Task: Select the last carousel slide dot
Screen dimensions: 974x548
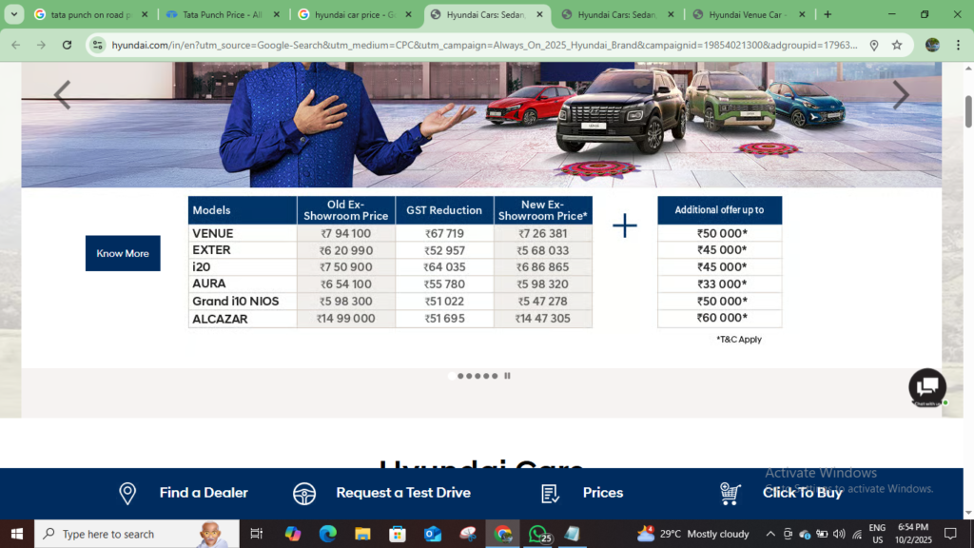Action: pos(495,376)
